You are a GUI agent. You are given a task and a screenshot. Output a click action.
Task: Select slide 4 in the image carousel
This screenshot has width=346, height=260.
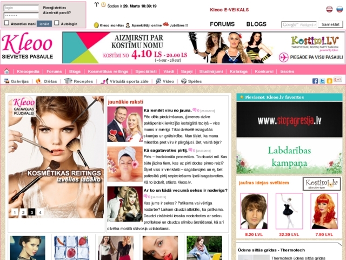[40, 212]
